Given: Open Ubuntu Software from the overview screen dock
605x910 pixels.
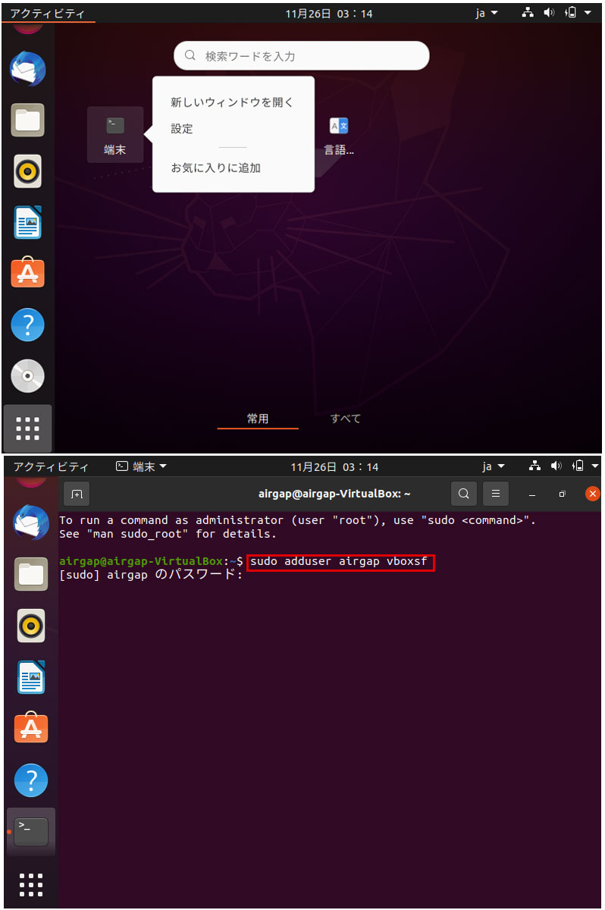Looking at the screenshot, I should 28,273.
